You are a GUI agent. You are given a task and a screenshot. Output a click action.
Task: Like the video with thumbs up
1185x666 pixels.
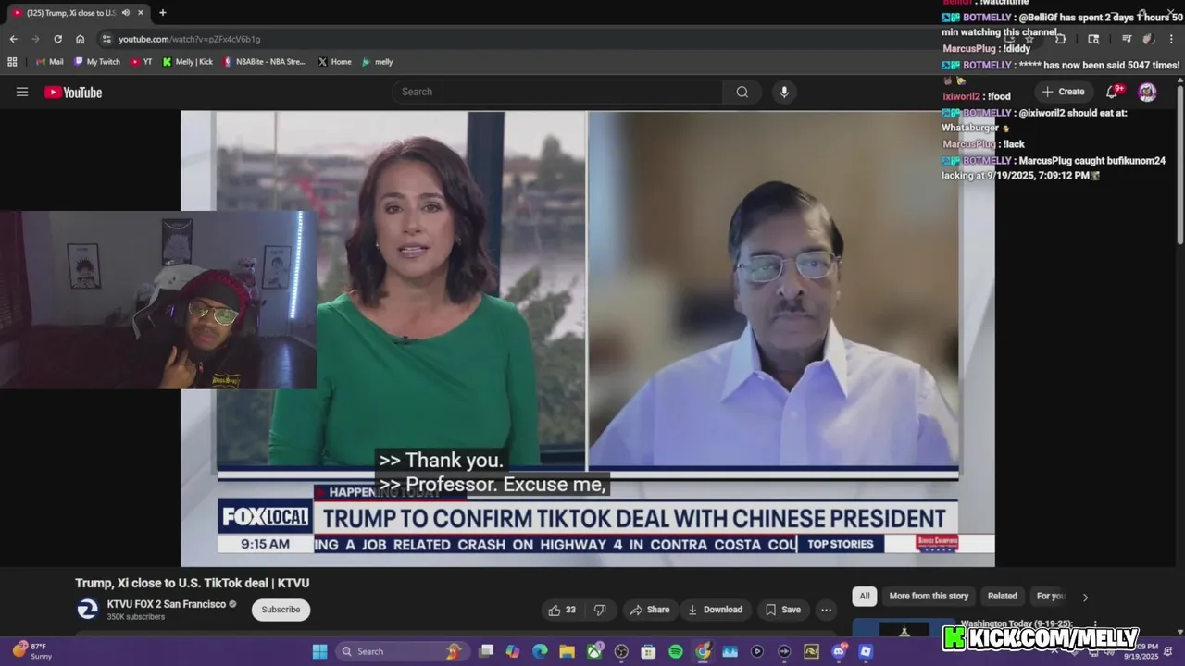click(x=563, y=610)
